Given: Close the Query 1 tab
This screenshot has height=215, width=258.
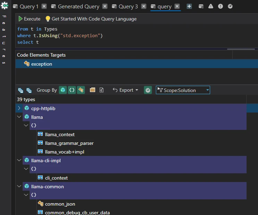Looking at the screenshot, I should 44,6.
